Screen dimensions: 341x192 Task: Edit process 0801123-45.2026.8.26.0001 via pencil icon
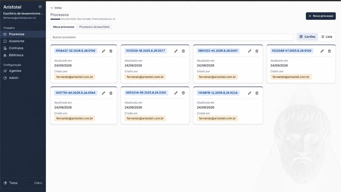click(x=249, y=51)
